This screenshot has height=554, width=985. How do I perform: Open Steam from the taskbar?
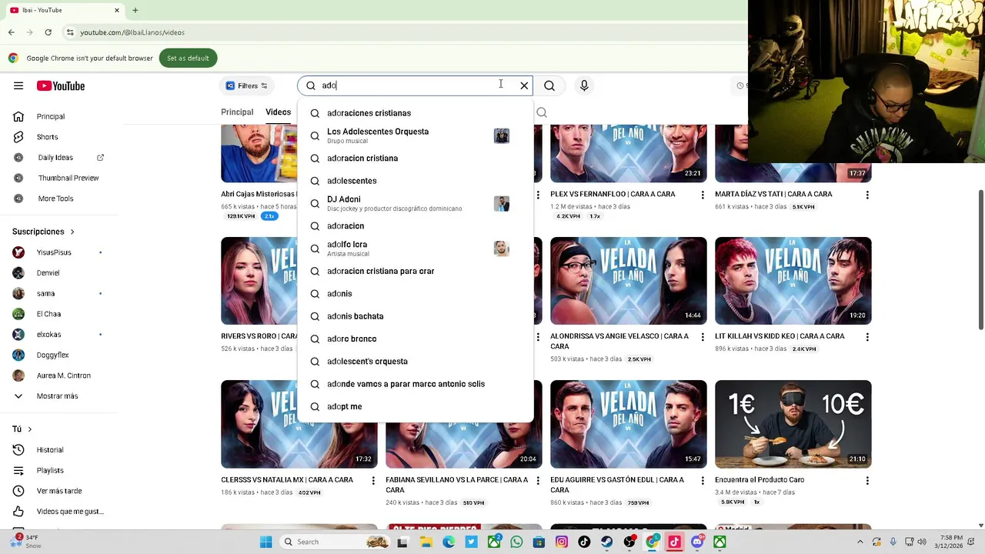point(607,542)
